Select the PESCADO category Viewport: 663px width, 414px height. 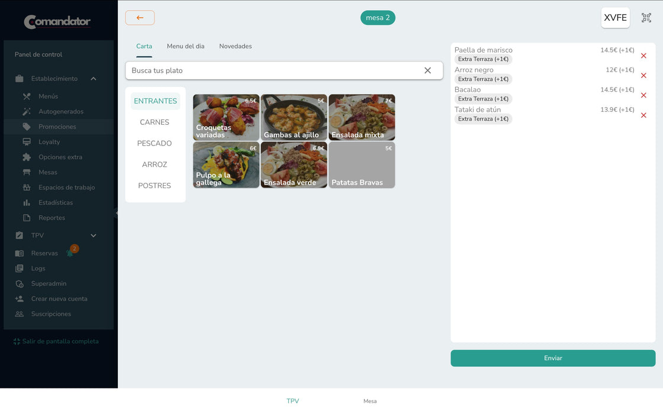coord(155,143)
